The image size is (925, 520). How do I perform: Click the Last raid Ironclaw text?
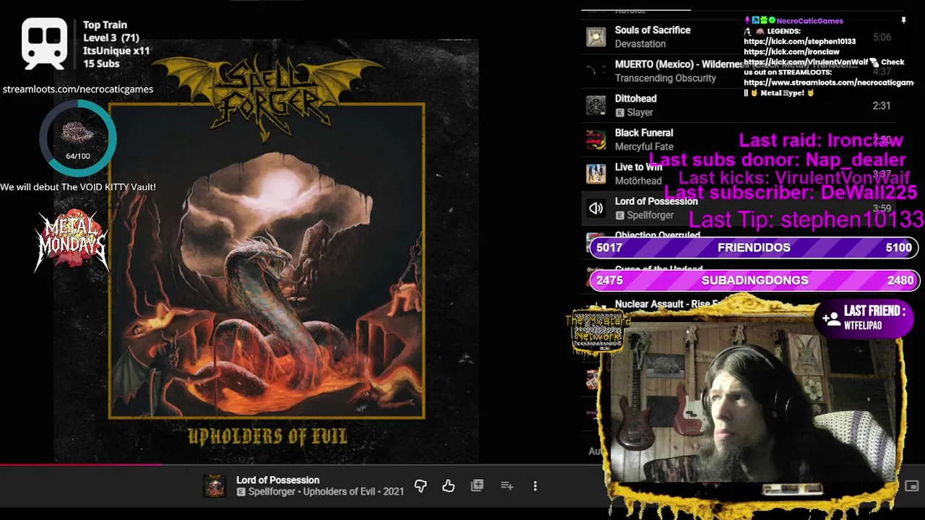pyautogui.click(x=821, y=141)
